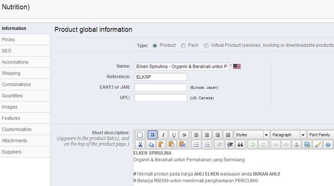Open the Suppliers tab
This screenshot has height=186, width=334.
pyautogui.click(x=25, y=152)
